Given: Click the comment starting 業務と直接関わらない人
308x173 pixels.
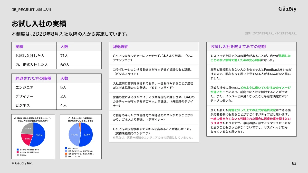Looking at the screenshot, I should point(251,74).
